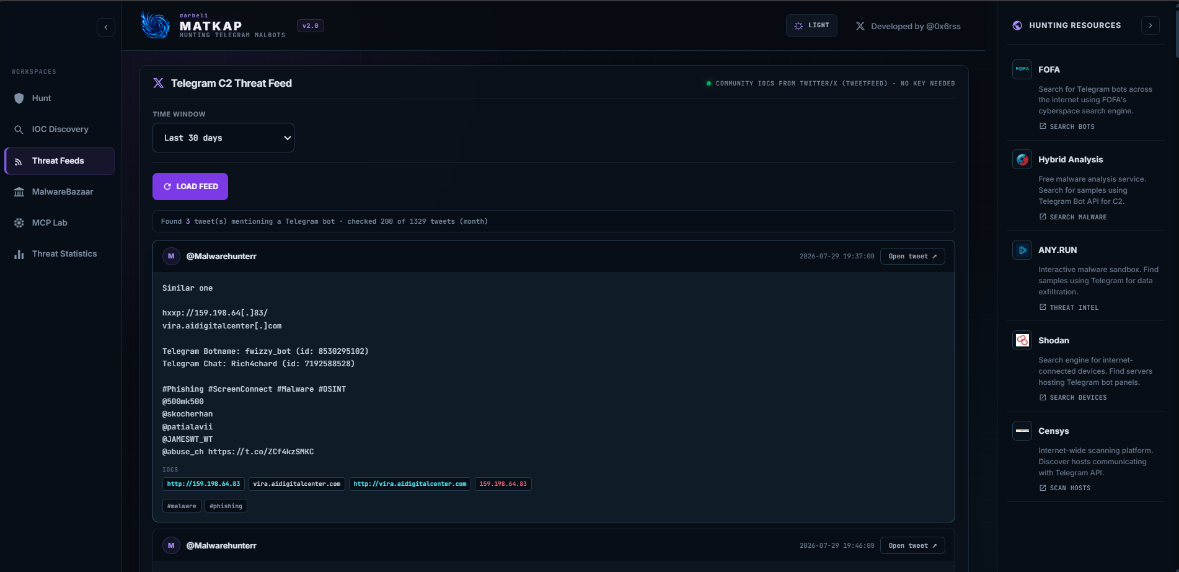Screen dimensions: 1179x572
Task: Click the FOFA logo icon
Action: click(x=1022, y=69)
